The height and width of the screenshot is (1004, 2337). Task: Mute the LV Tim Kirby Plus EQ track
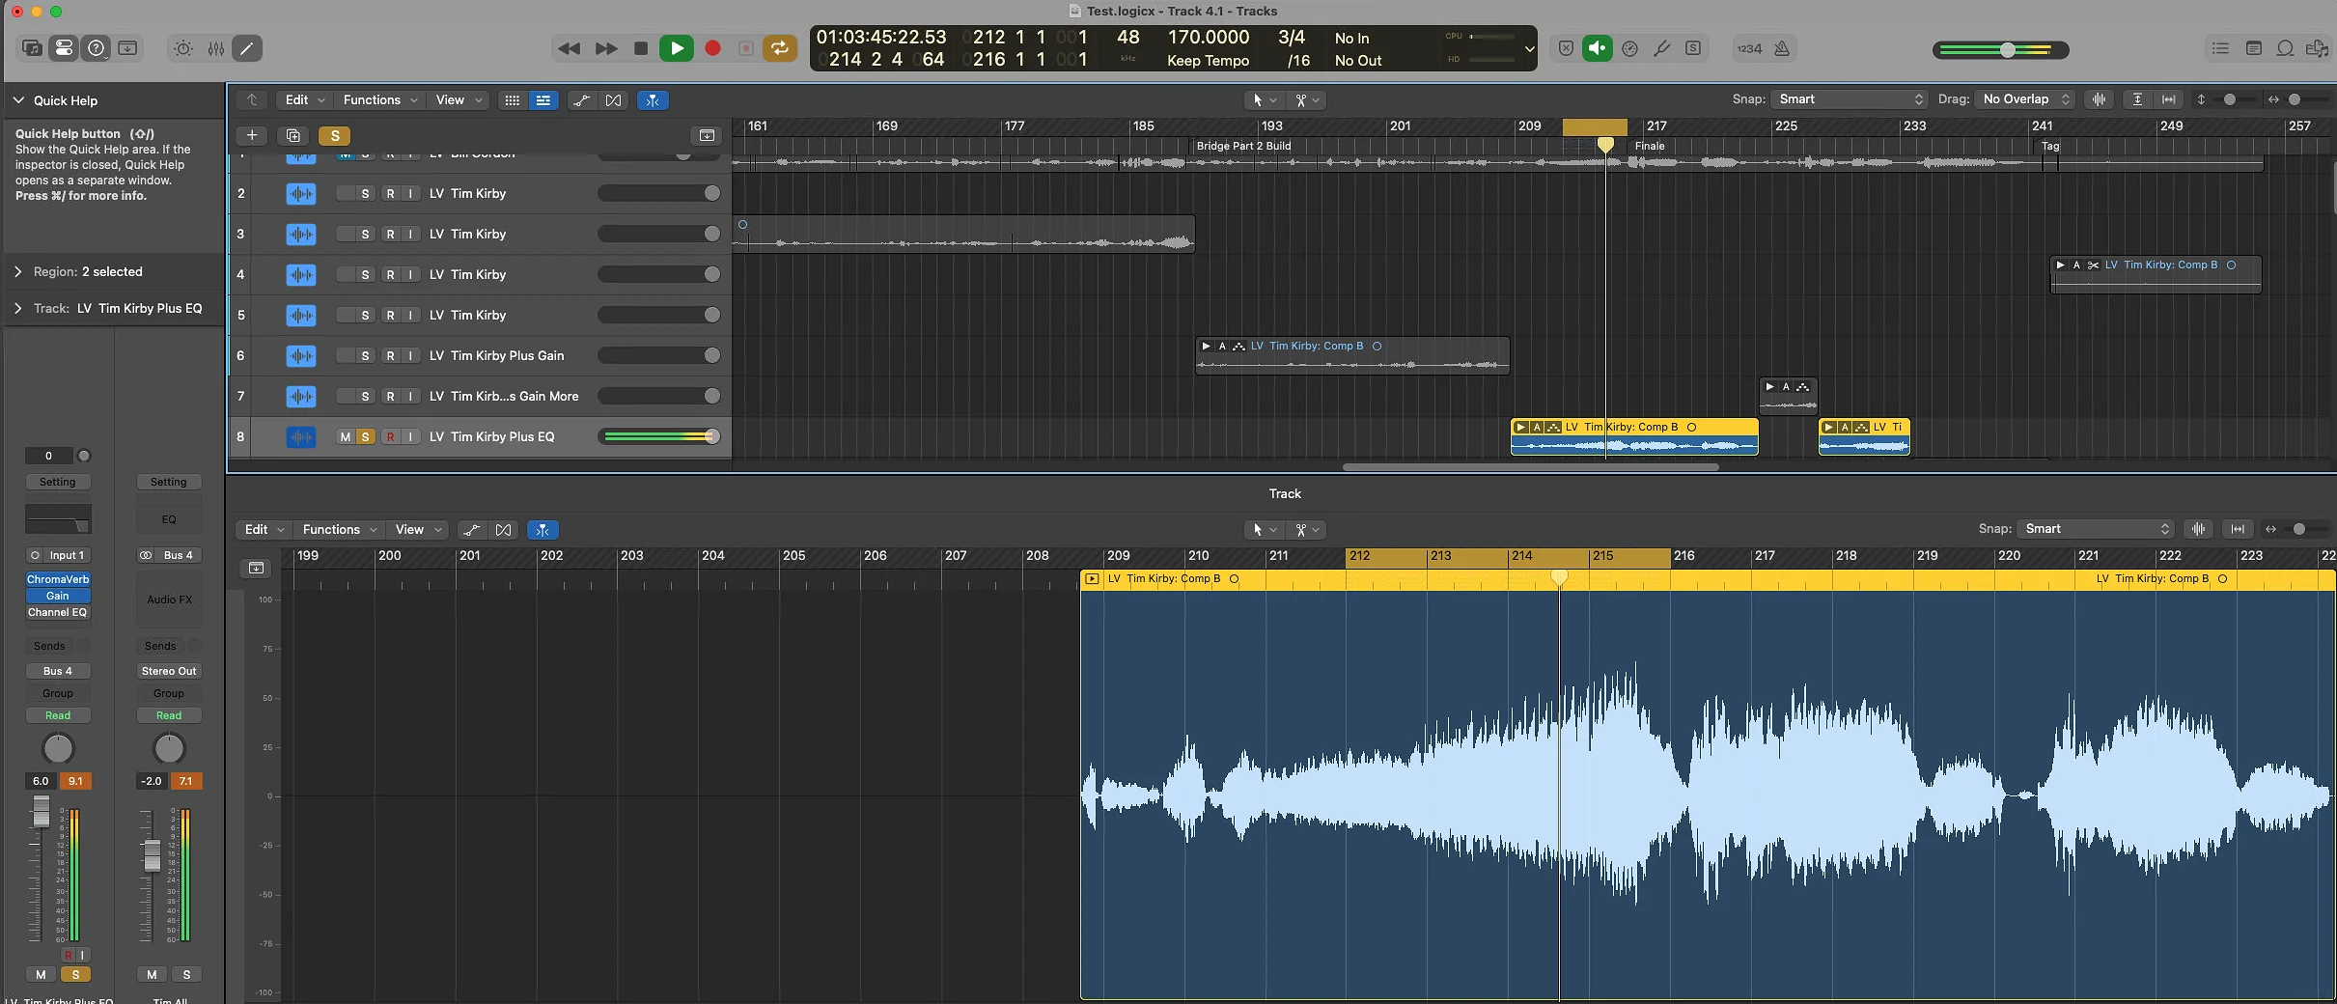(345, 437)
